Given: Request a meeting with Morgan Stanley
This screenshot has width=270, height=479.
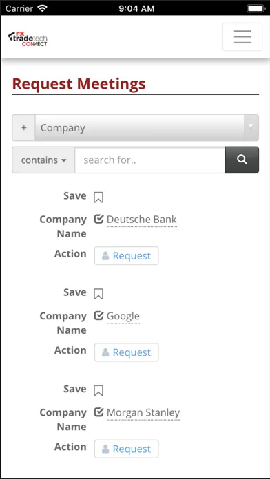Looking at the screenshot, I should [126, 449].
